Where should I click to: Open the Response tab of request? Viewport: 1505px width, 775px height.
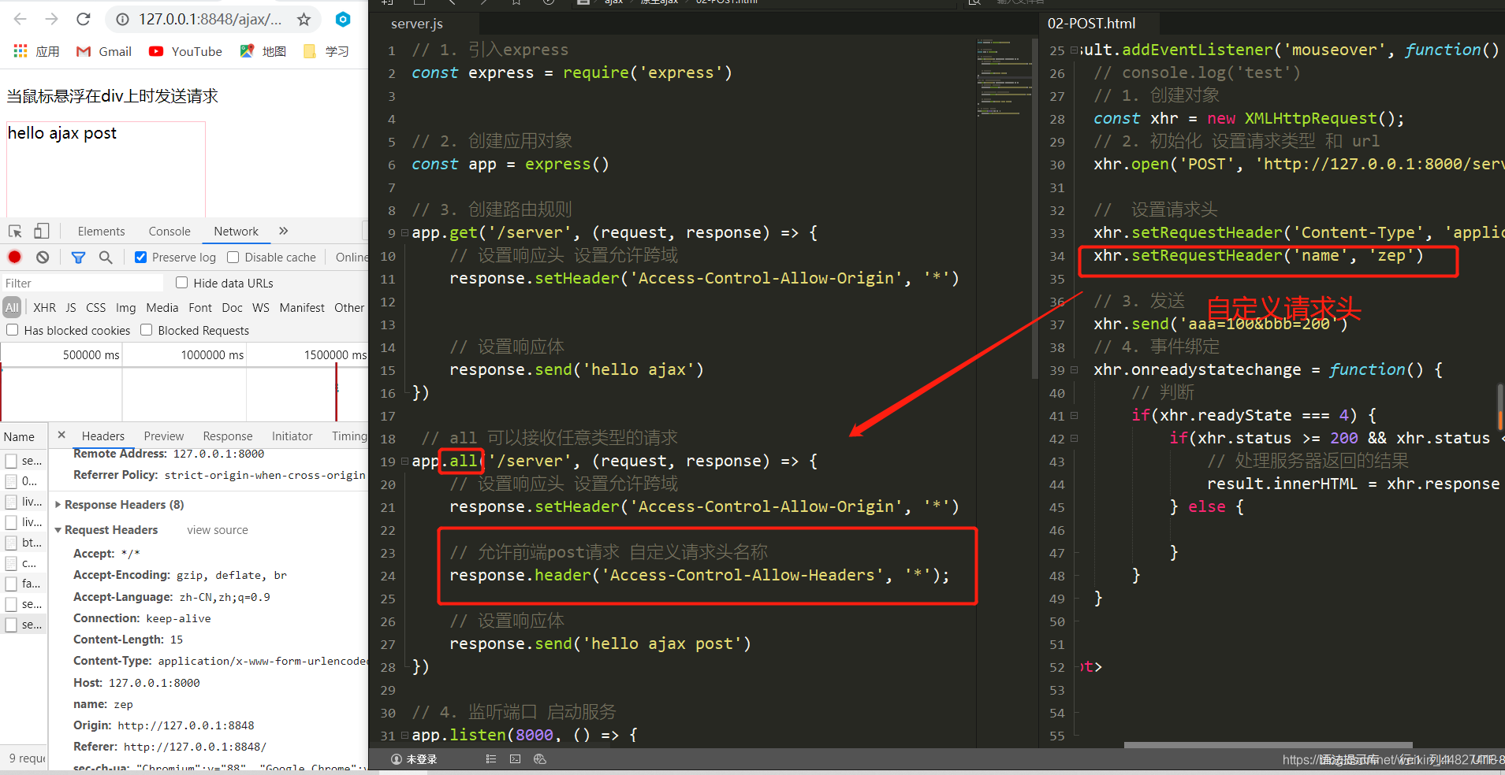click(x=228, y=436)
